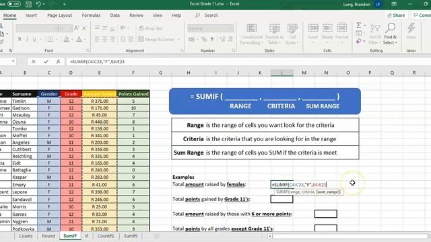The height and width of the screenshot is (242, 431).
Task: Confirm formula with checkmark Enter icon
Action: [46, 62]
